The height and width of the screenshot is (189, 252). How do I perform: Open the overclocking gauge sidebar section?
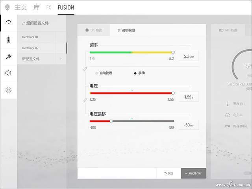(9, 22)
